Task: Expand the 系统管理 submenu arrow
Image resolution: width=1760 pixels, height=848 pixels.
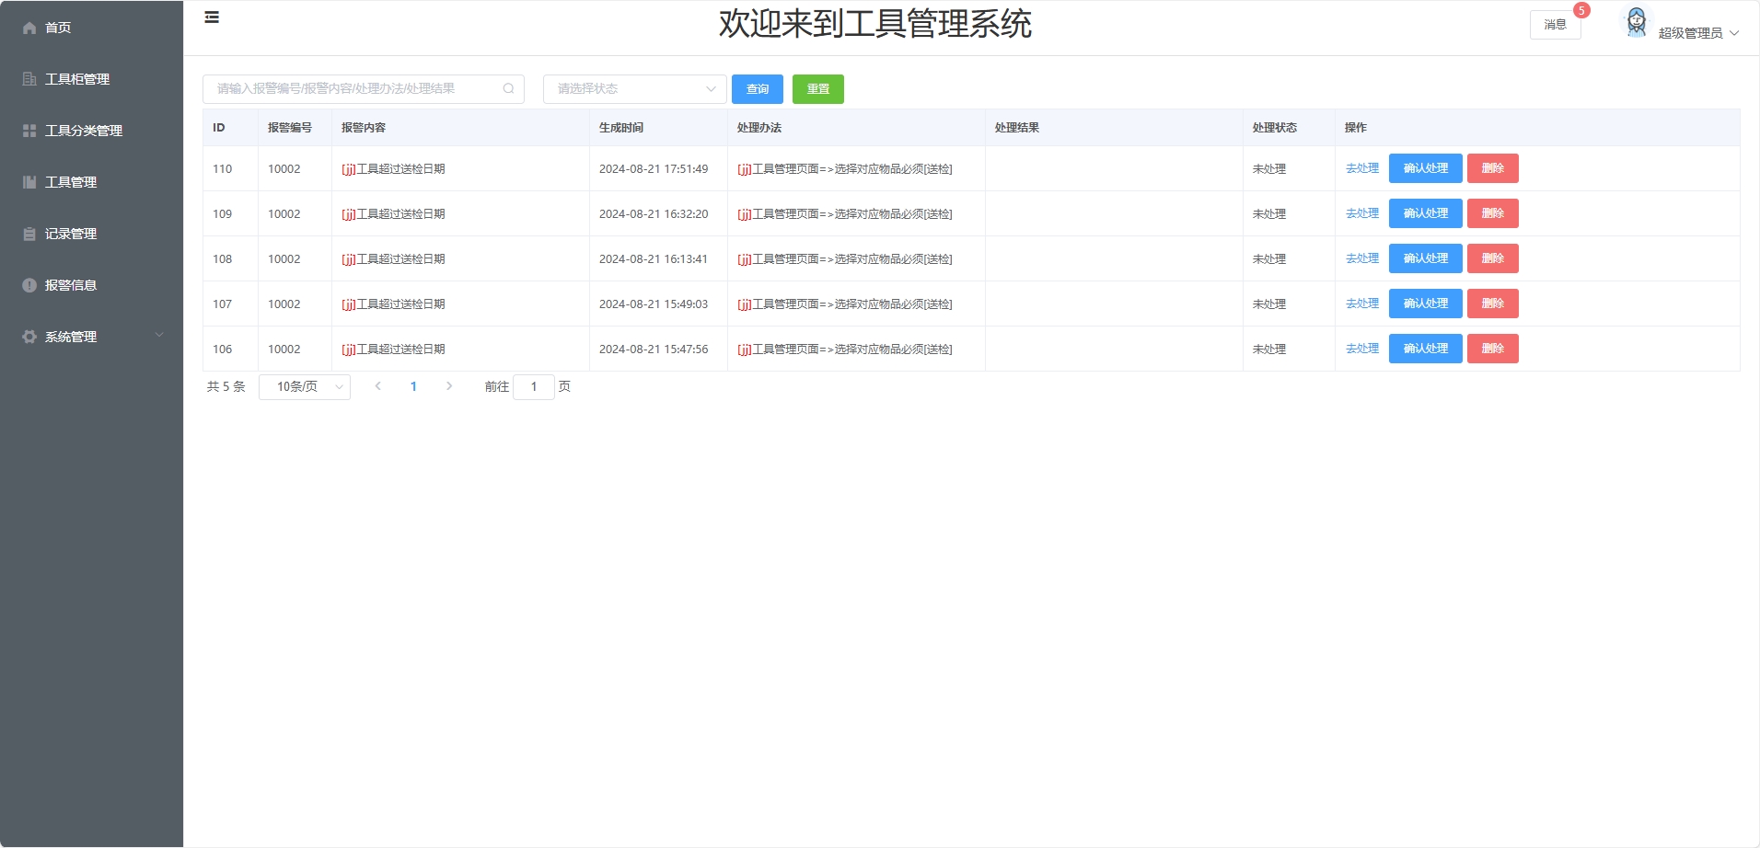Action: point(159,336)
